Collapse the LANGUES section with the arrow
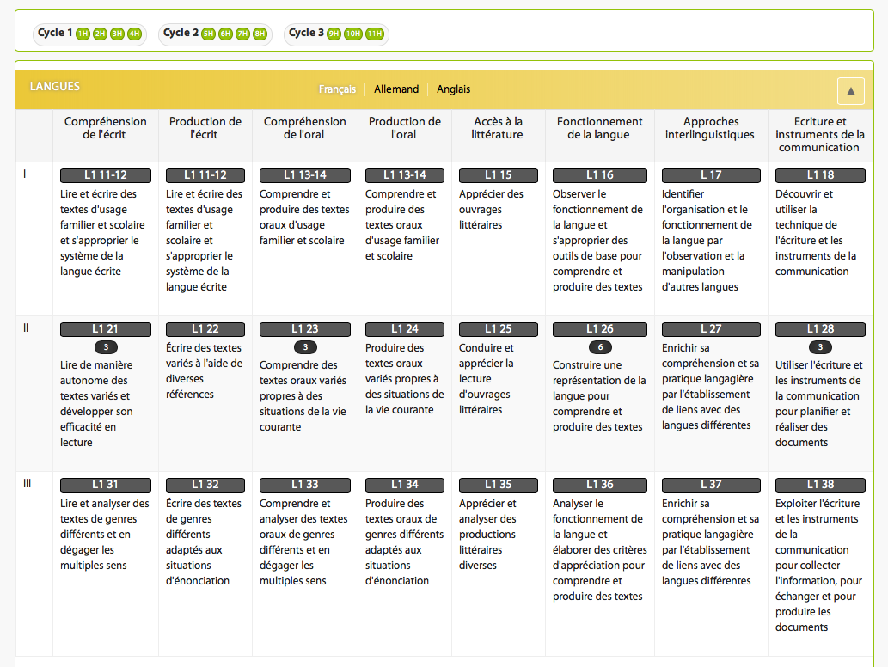Image resolution: width=888 pixels, height=667 pixels. click(850, 91)
